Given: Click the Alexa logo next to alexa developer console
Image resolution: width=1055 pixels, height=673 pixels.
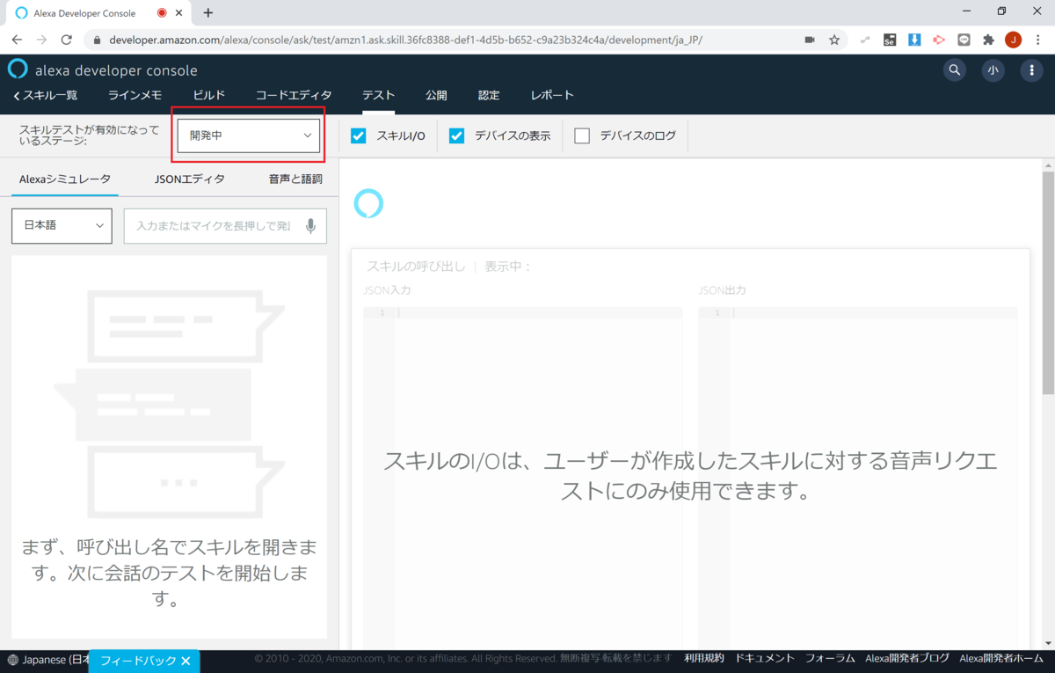Looking at the screenshot, I should tap(17, 69).
